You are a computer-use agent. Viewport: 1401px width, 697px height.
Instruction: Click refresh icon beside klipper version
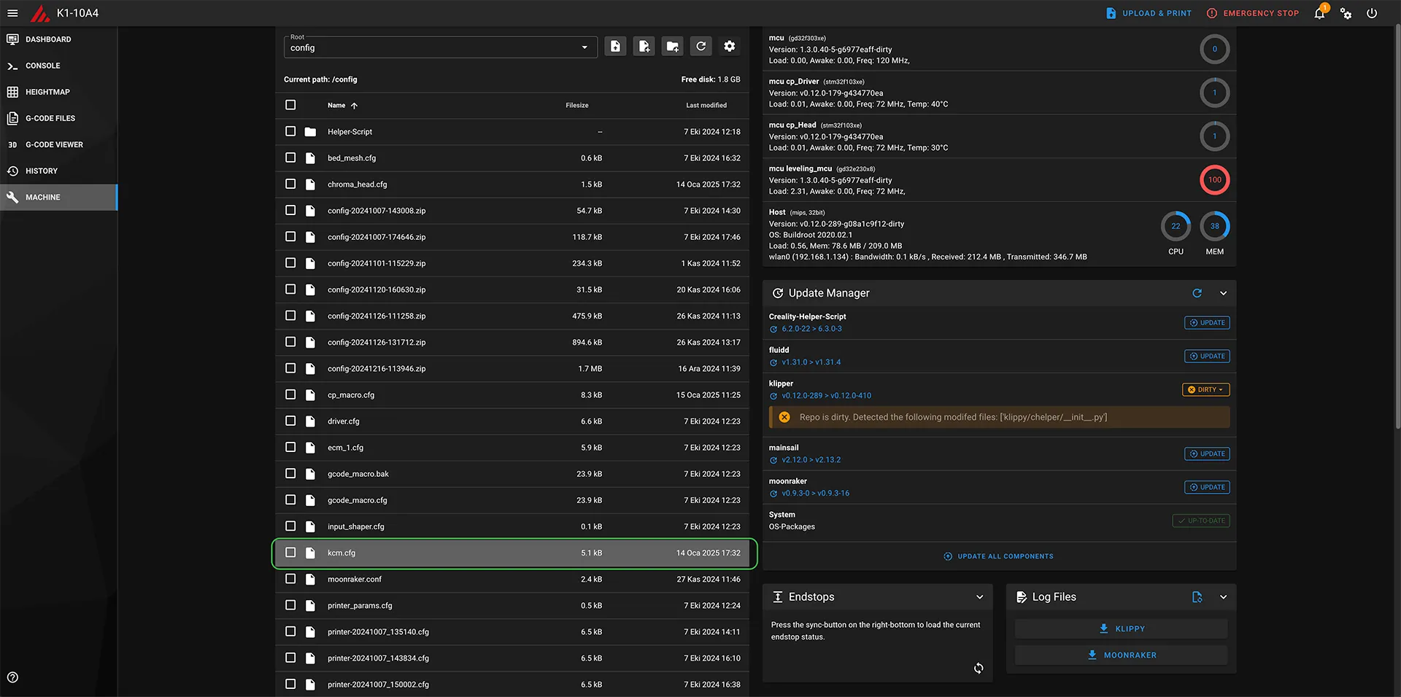[x=773, y=396]
